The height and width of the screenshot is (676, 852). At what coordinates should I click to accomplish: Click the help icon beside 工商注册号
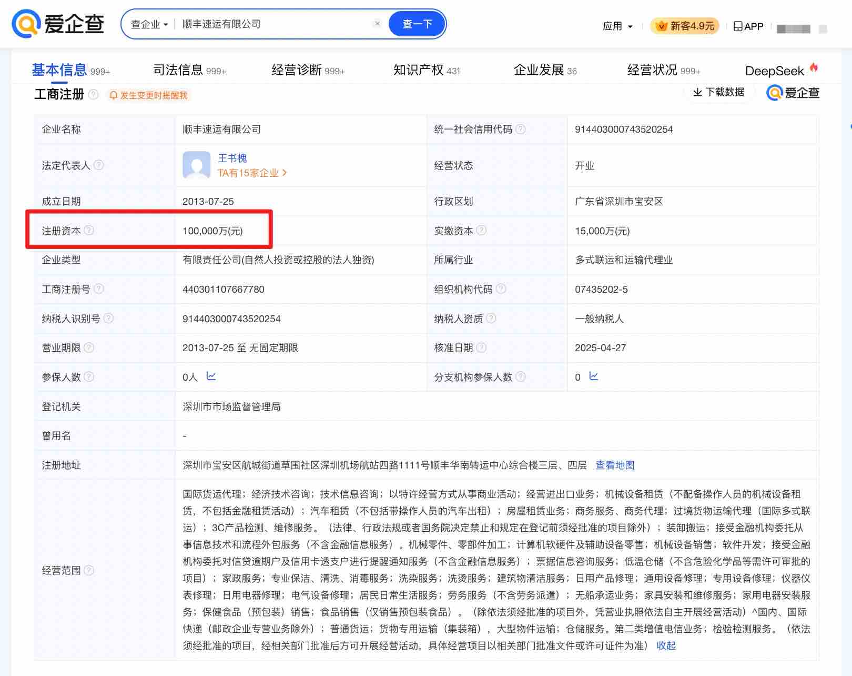[99, 289]
